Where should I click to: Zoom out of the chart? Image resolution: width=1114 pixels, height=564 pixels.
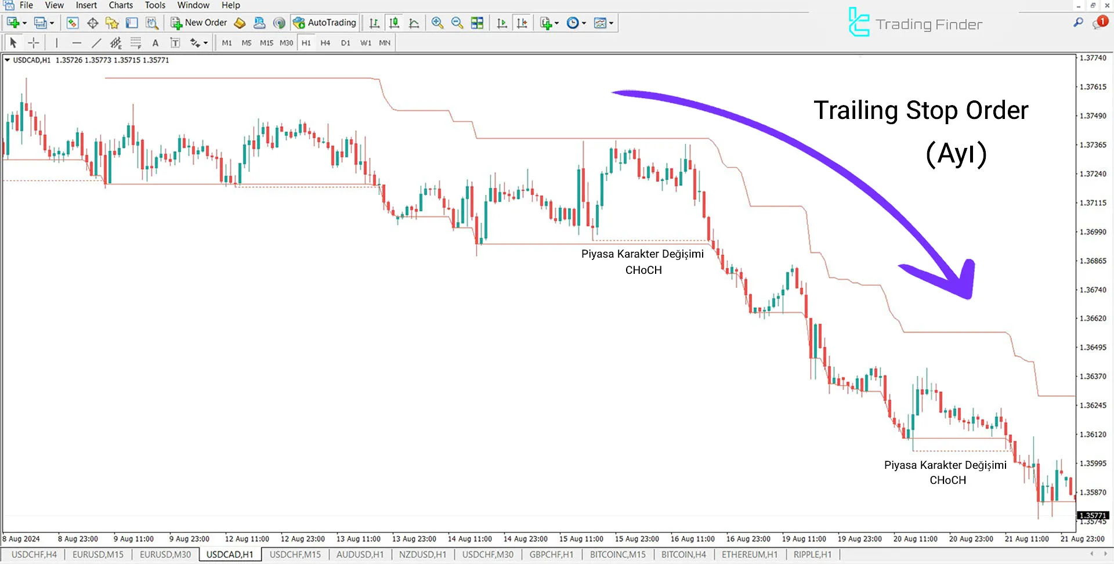pos(457,23)
